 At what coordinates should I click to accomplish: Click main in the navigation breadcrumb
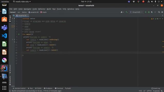pyautogui.click(x=43, y=12)
